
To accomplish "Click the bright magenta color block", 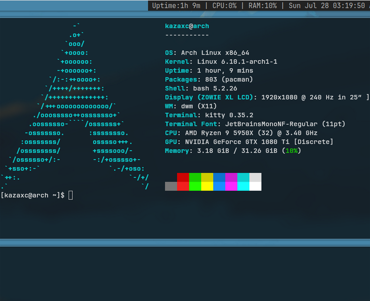I will 231,186.
